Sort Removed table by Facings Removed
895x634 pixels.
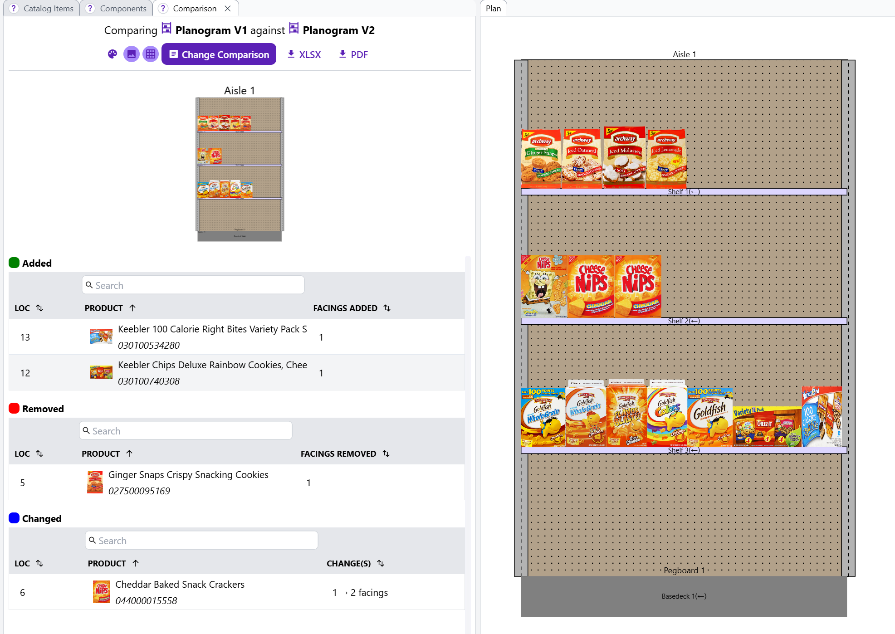[x=386, y=454]
